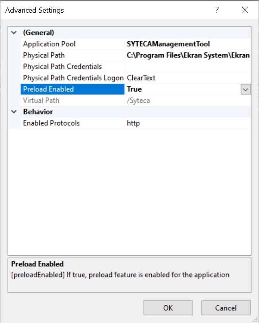Click the SYTECAManagementTool application pool value
The image size is (259, 323).
pyautogui.click(x=168, y=44)
